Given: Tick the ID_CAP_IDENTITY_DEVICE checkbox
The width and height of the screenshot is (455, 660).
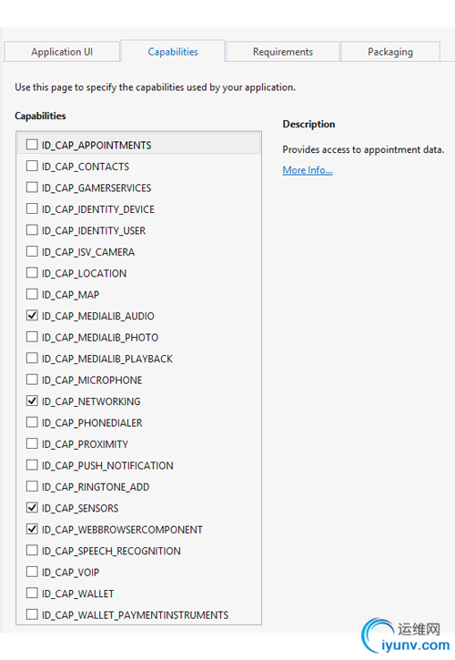Looking at the screenshot, I should click(32, 208).
